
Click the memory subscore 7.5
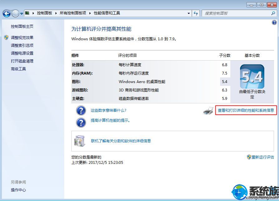[x=224, y=73]
